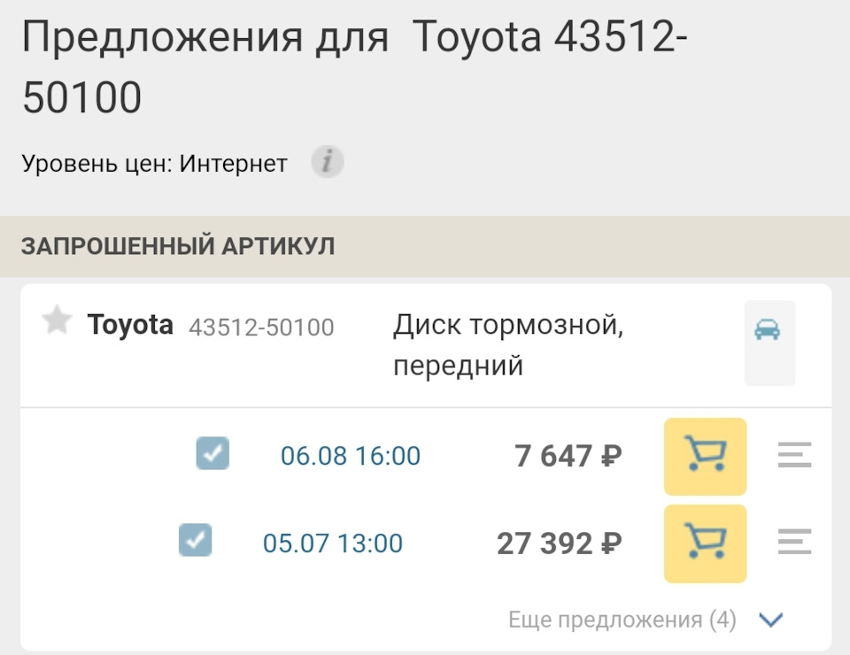Uncheck the checkbox beside the 06.08 offer
The height and width of the screenshot is (655, 850).
(x=212, y=453)
